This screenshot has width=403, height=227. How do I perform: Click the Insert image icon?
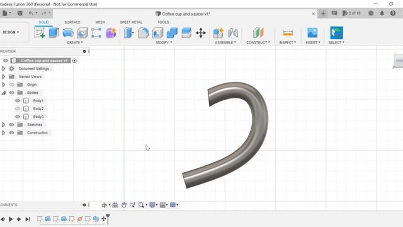pos(312,33)
